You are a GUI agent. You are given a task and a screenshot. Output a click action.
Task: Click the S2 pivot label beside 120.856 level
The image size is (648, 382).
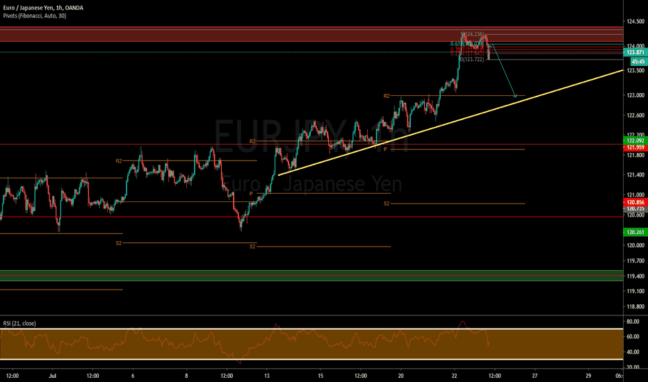click(x=387, y=204)
